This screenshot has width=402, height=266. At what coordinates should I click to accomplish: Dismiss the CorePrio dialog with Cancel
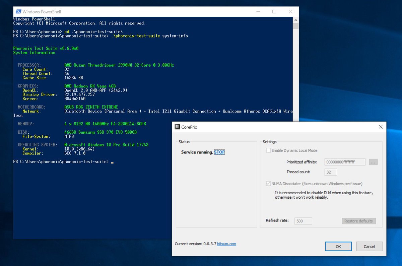pos(370,247)
